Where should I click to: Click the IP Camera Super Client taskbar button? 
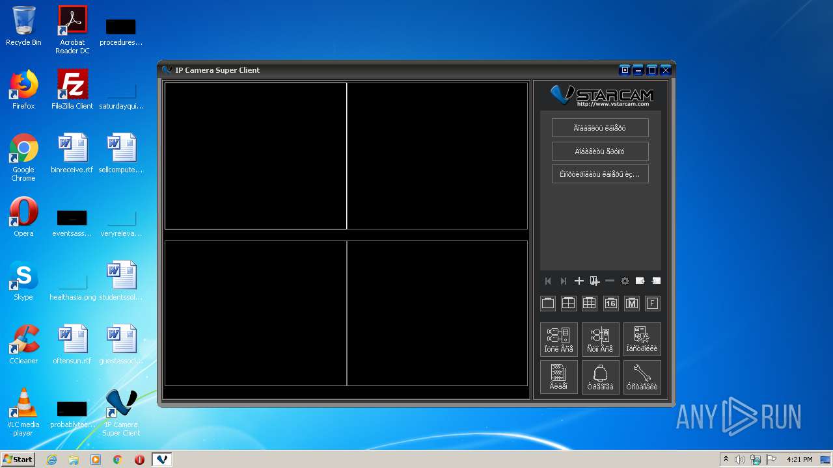[x=162, y=460]
